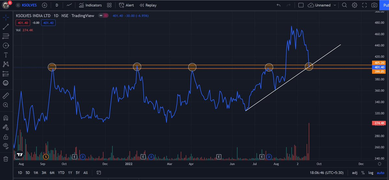Image resolution: width=389 pixels, height=180 pixels.
Task: Redo the last chart action
Action: [x=289, y=5]
